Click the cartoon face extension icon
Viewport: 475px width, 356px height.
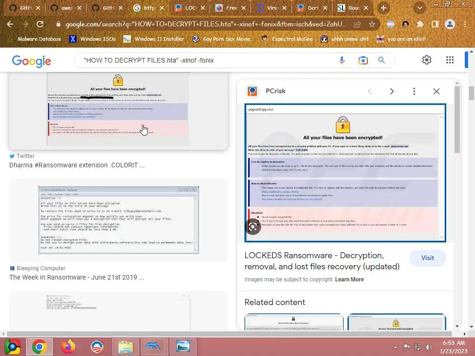click(405, 24)
